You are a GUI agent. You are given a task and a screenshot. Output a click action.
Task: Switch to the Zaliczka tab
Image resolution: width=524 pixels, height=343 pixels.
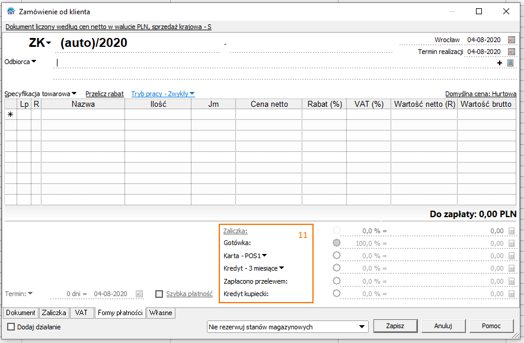point(53,313)
